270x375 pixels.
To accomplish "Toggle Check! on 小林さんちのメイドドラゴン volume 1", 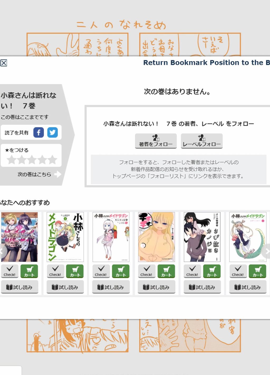I will click(55, 271).
